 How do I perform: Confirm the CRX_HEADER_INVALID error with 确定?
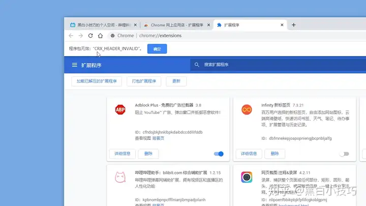[x=157, y=49]
